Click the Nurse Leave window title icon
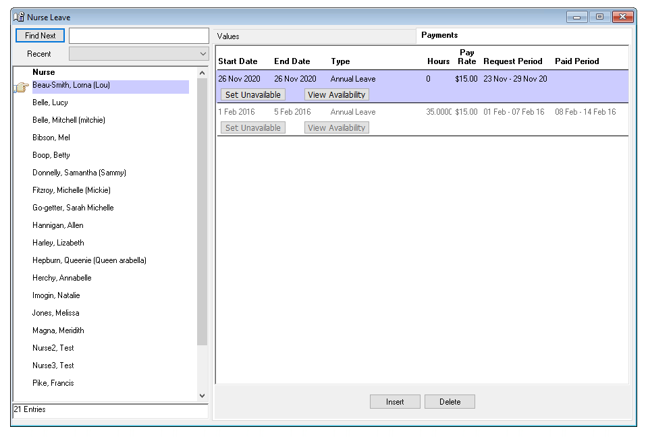Image resolution: width=648 pixels, height=437 pixels. (19, 17)
